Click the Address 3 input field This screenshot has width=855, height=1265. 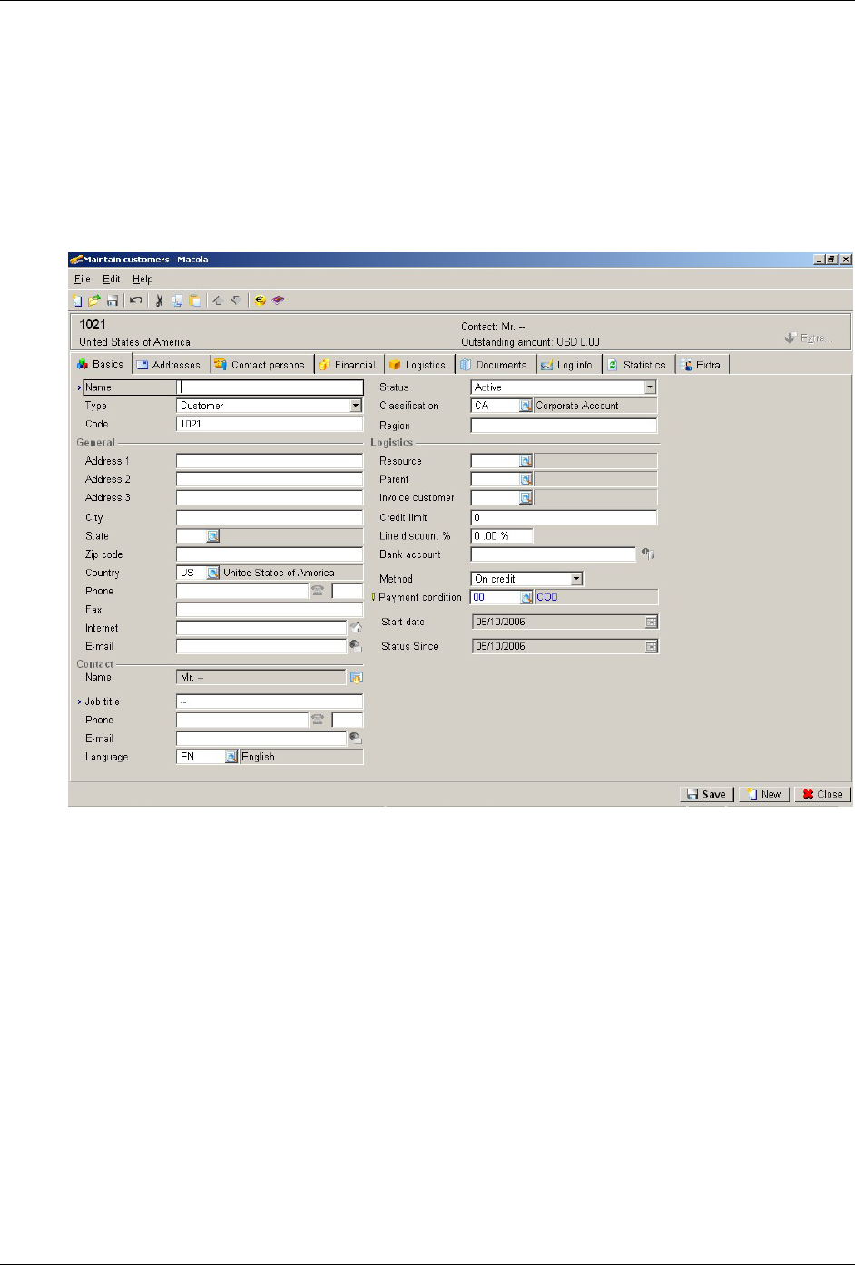point(270,497)
